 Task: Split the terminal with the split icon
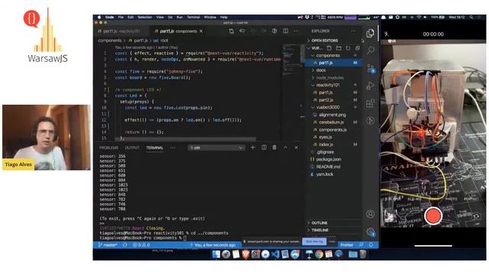click(x=264, y=147)
